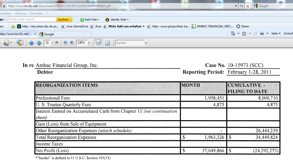This screenshot has height=164, width=293.
Task: Open the RSS feeds dropdown arrow
Action: tap(250, 33)
